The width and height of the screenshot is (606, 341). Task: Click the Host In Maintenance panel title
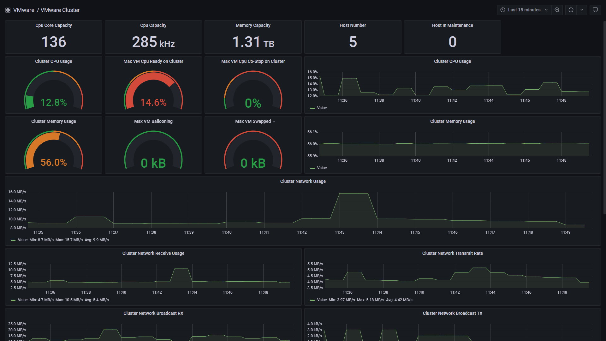coord(453,25)
